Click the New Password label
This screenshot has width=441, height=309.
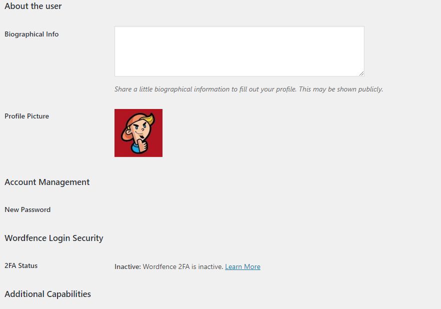pyautogui.click(x=27, y=209)
